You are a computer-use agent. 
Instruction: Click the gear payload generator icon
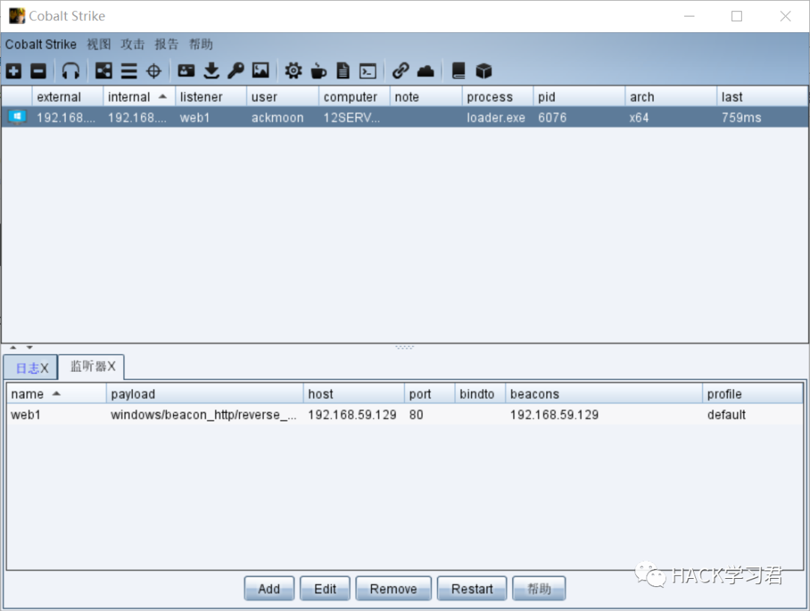tap(293, 70)
